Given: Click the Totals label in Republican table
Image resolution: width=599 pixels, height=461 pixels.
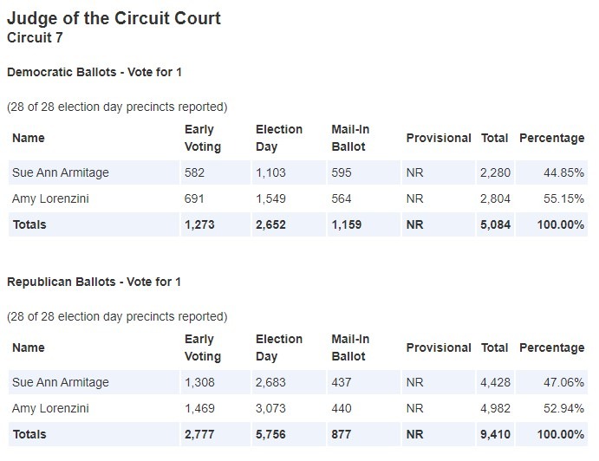Looking at the screenshot, I should tap(29, 434).
